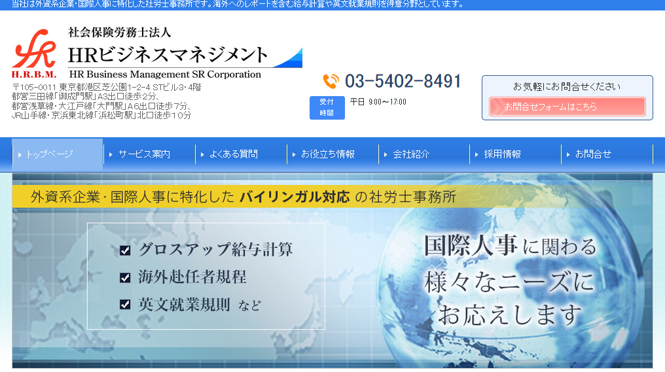665x372 pixels.
Task: Open the お問合せフォームはこちら button
Action: pos(567,107)
